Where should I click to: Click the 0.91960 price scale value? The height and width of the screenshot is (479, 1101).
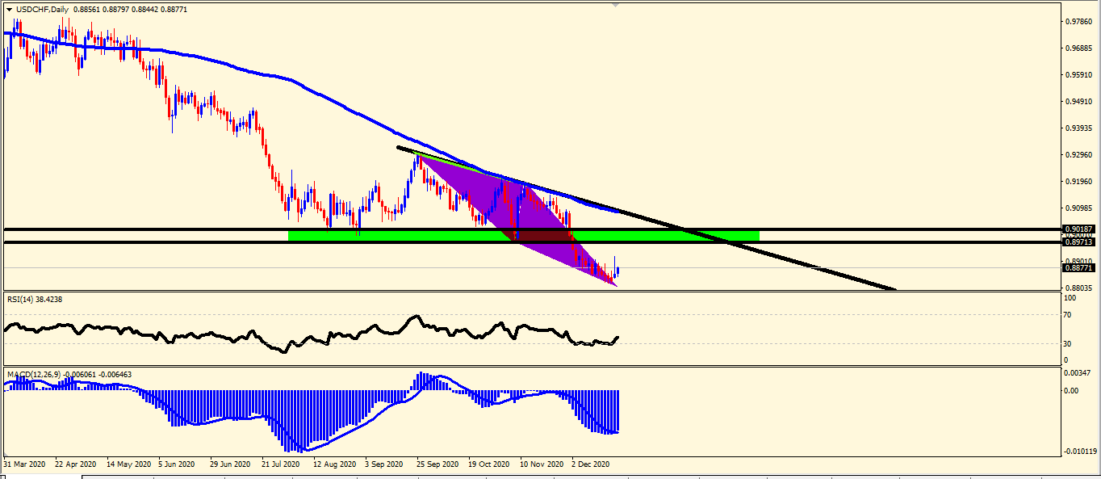coord(1078,182)
